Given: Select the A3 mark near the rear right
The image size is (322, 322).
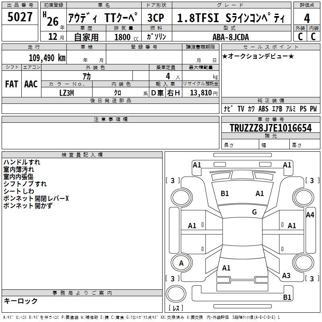Looking at the screenshot, I should coord(286,276).
